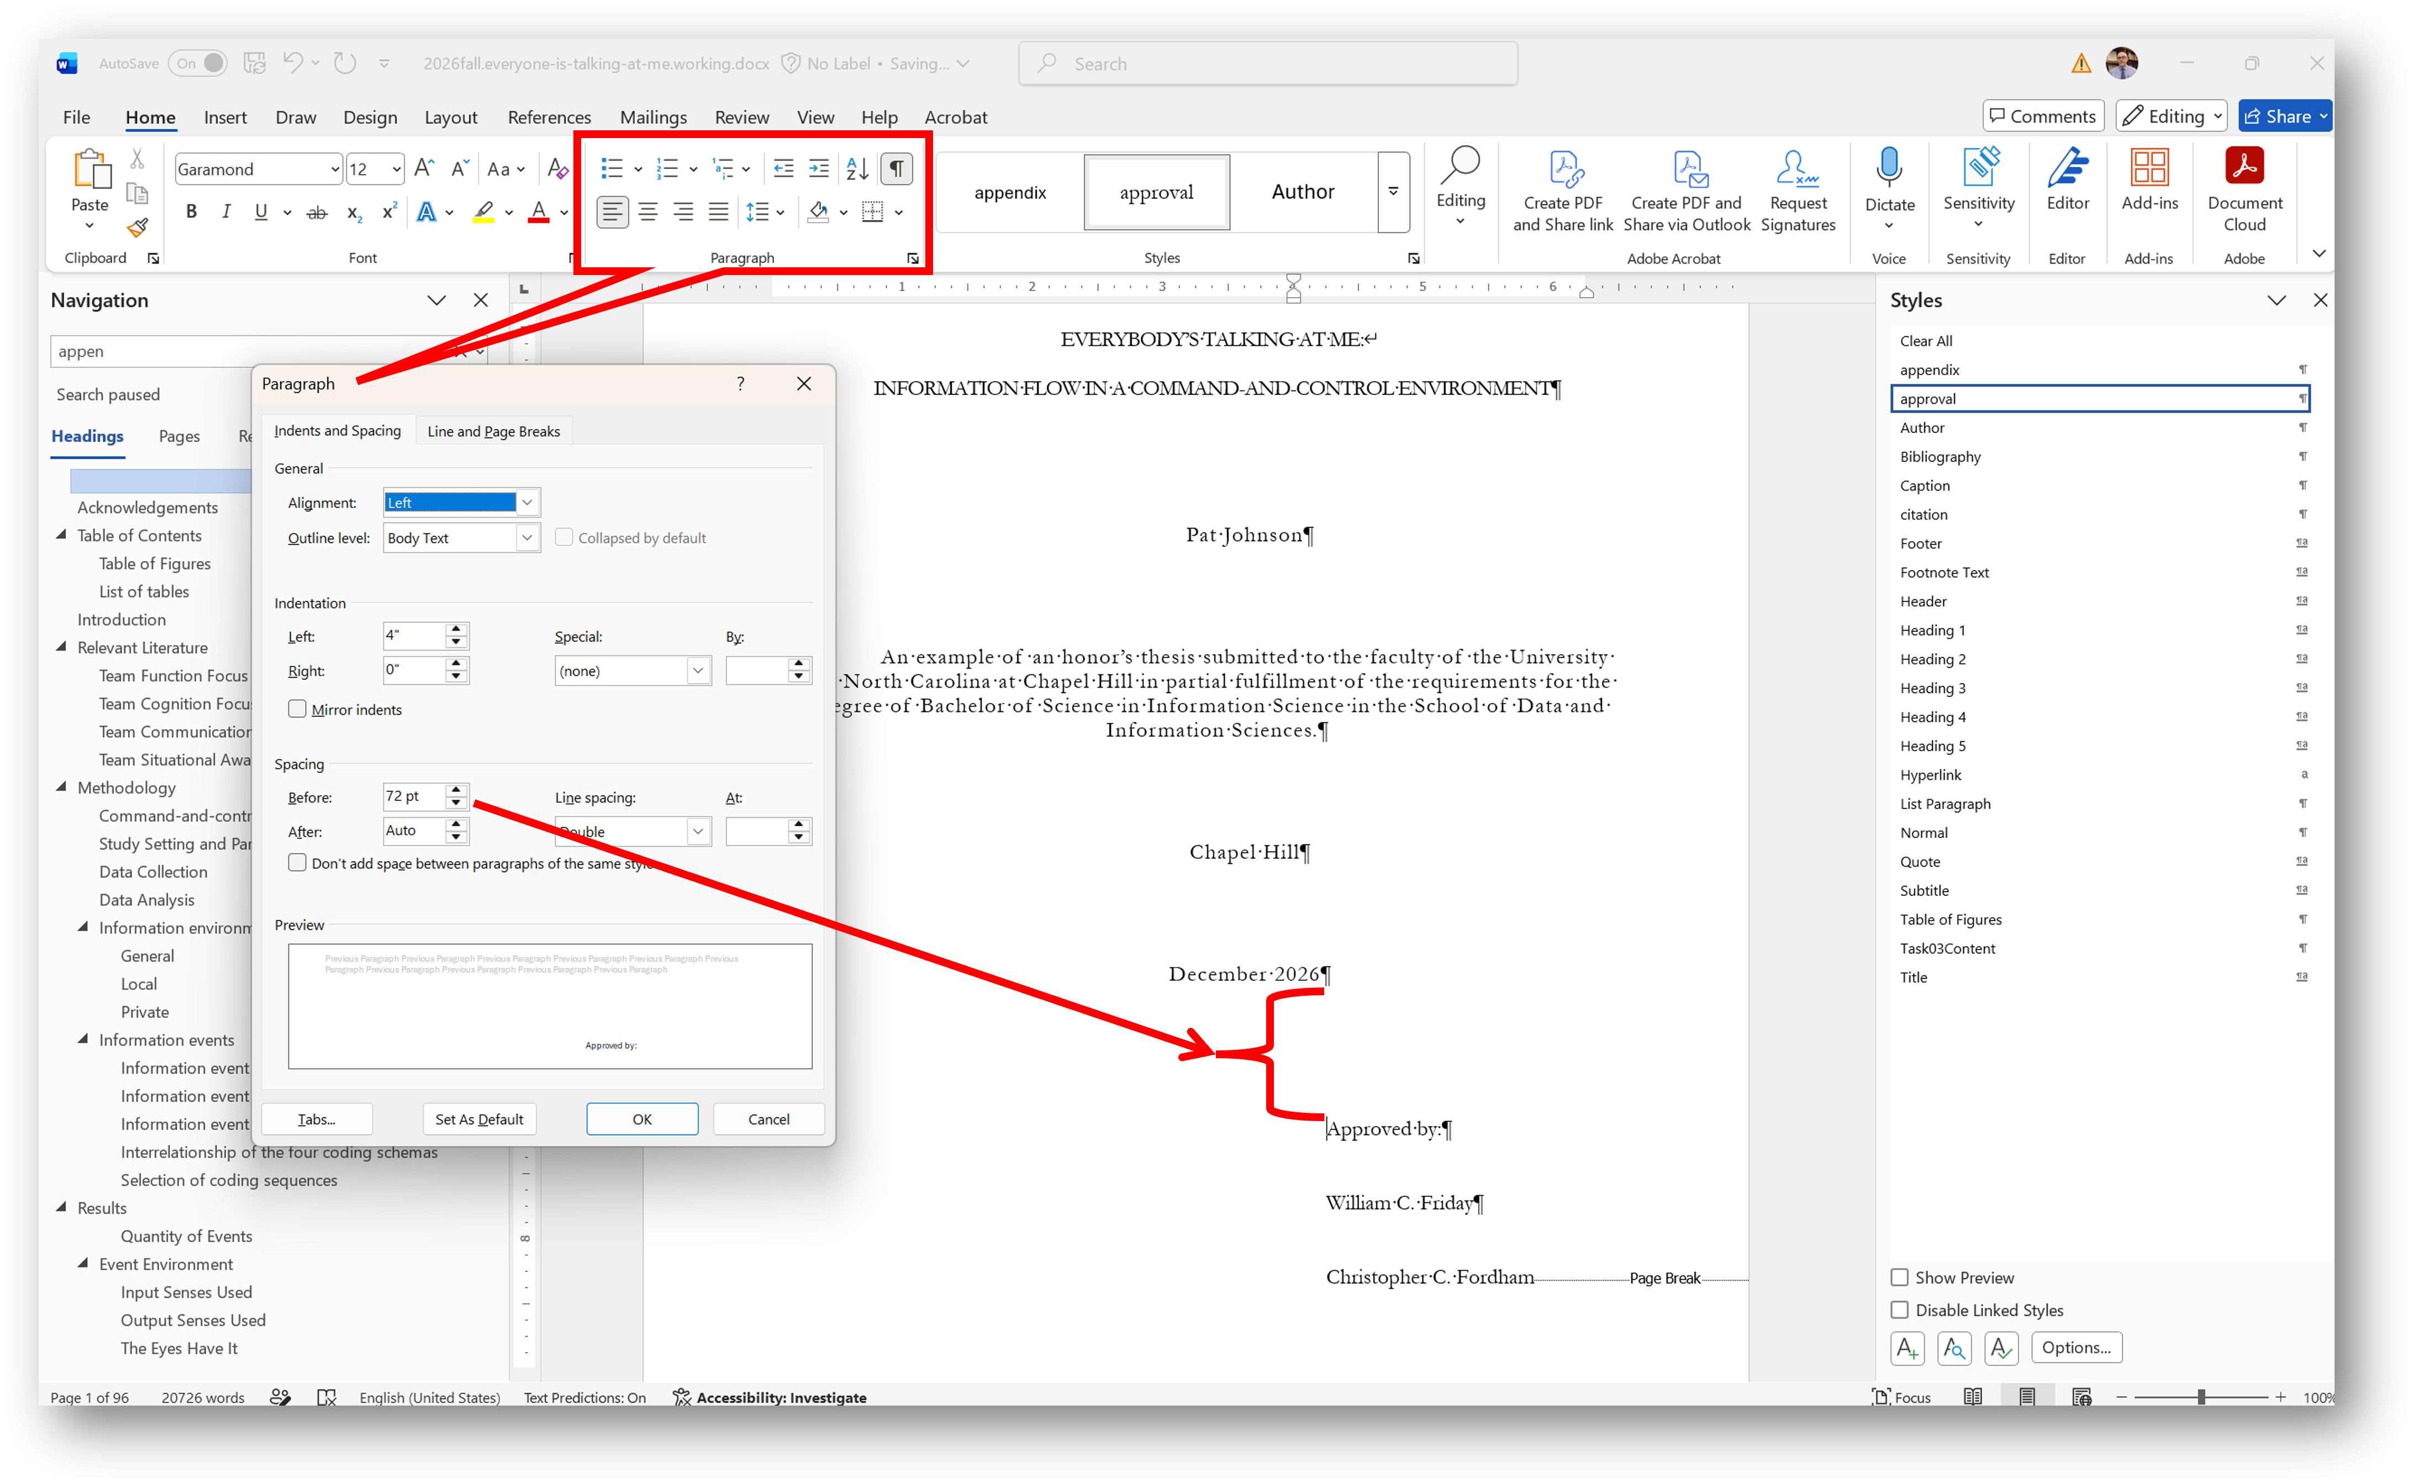Apply Subscript formatting

[354, 212]
